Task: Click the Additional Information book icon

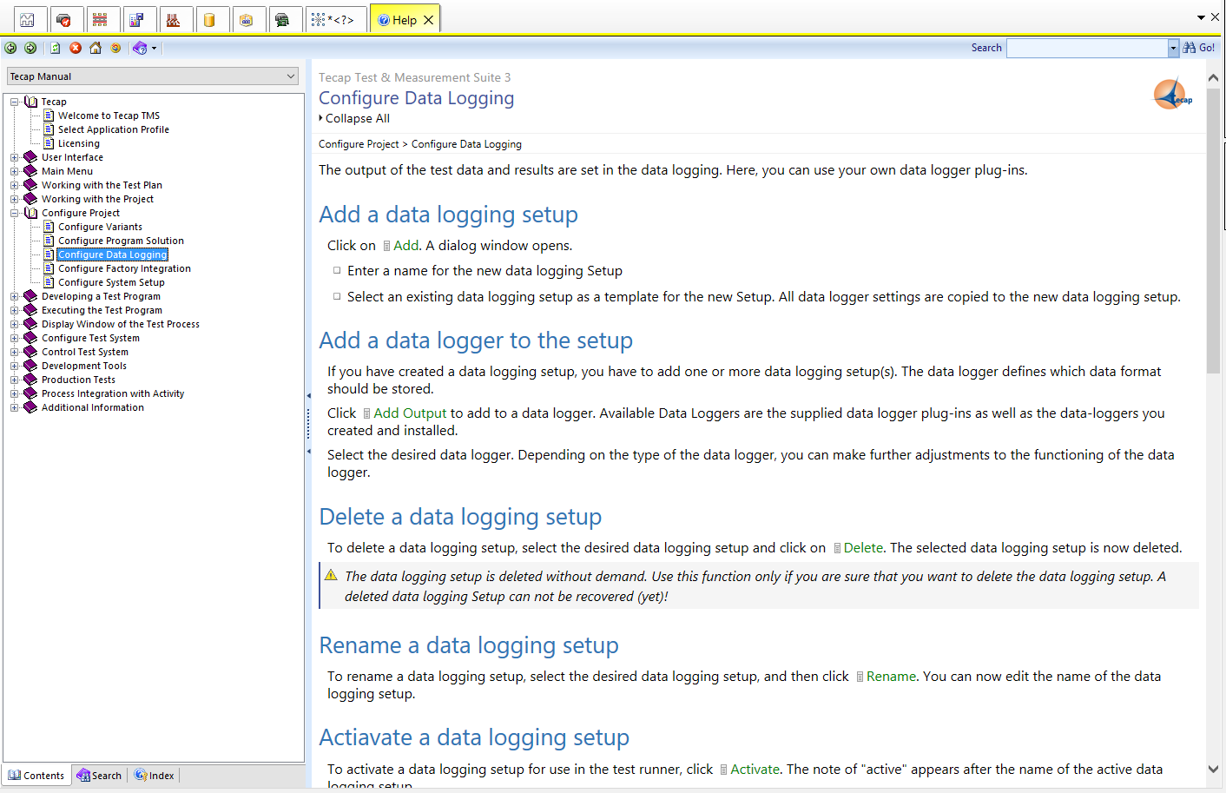Action: [x=30, y=407]
